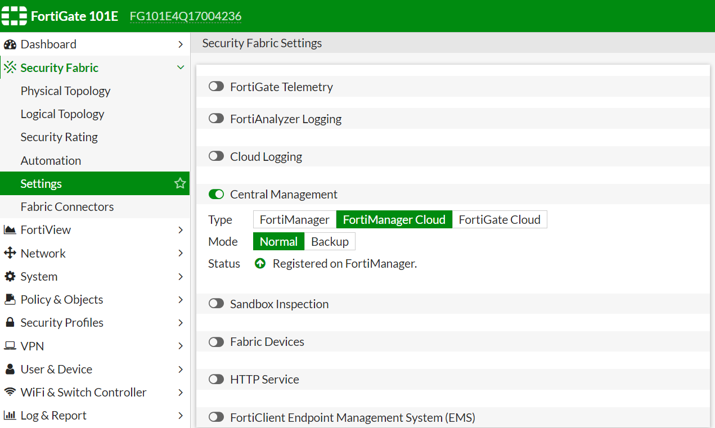Screen dimensions: 715x428
Task: Expand the VPN section
Action: pyautogui.click(x=181, y=345)
